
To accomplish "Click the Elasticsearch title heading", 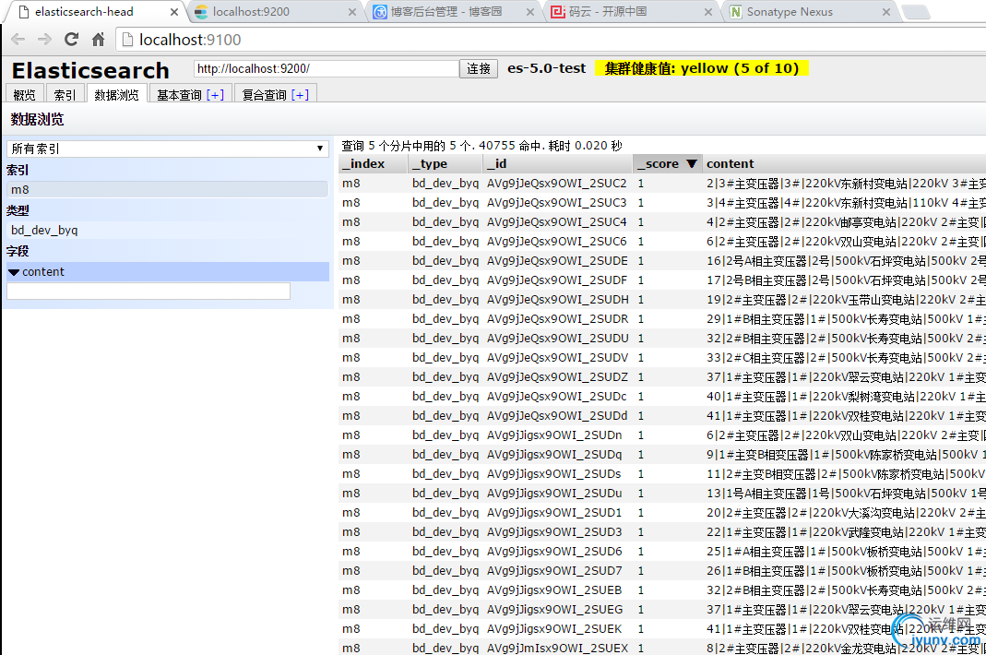I will tap(90, 70).
